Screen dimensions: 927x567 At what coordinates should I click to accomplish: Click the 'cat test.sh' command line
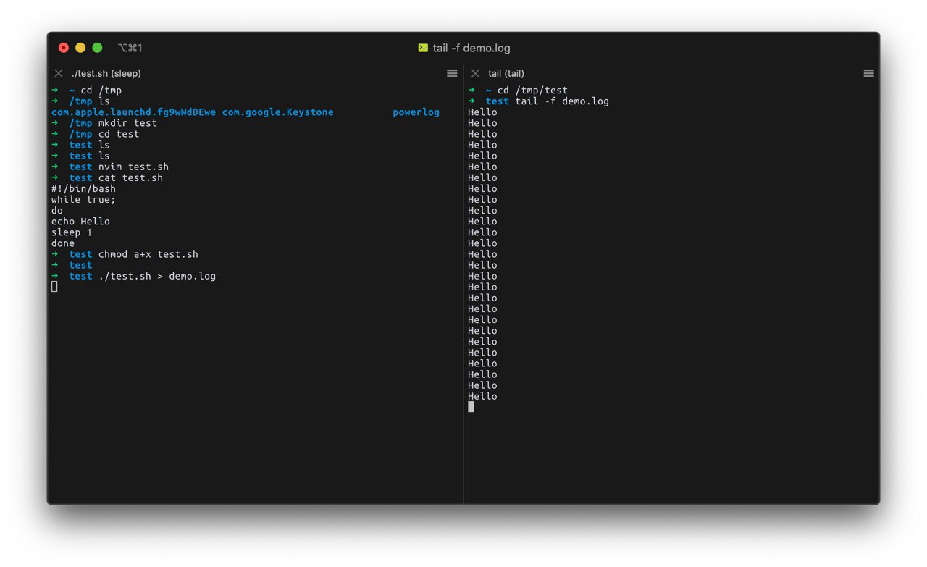[130, 177]
